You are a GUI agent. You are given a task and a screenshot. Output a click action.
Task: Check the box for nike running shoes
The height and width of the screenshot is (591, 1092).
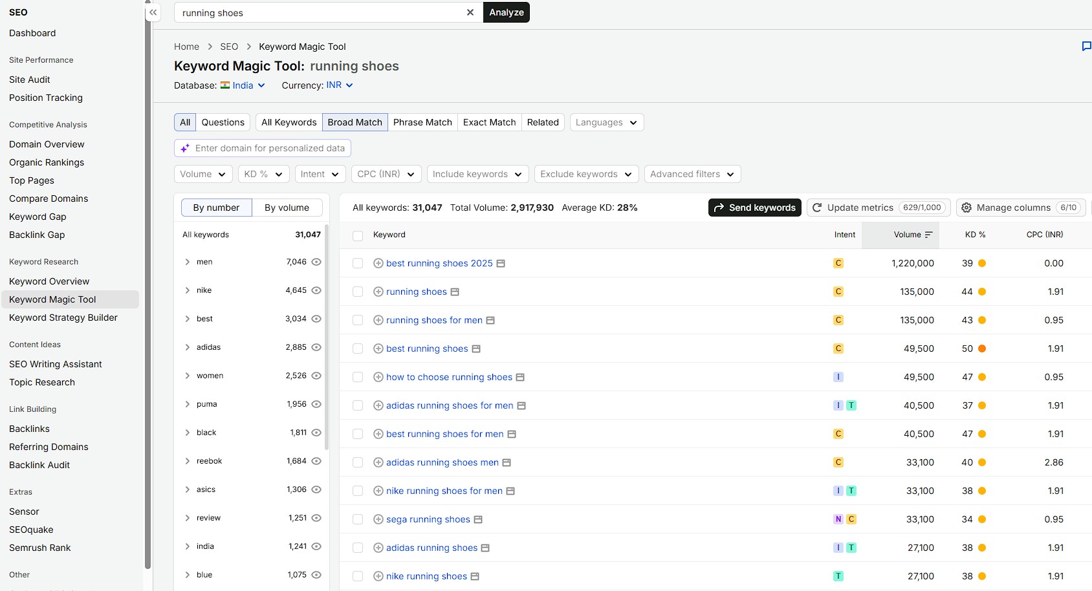click(x=358, y=576)
